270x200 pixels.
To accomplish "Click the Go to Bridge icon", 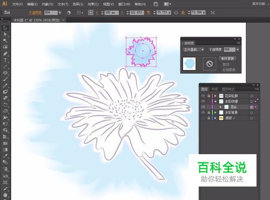I will 156,4.
